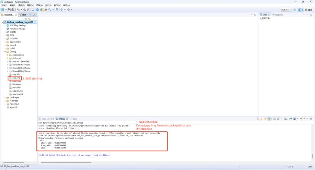Start debug with the green bug icon
The width and height of the screenshot is (315, 170).
pyautogui.click(x=41, y=10)
